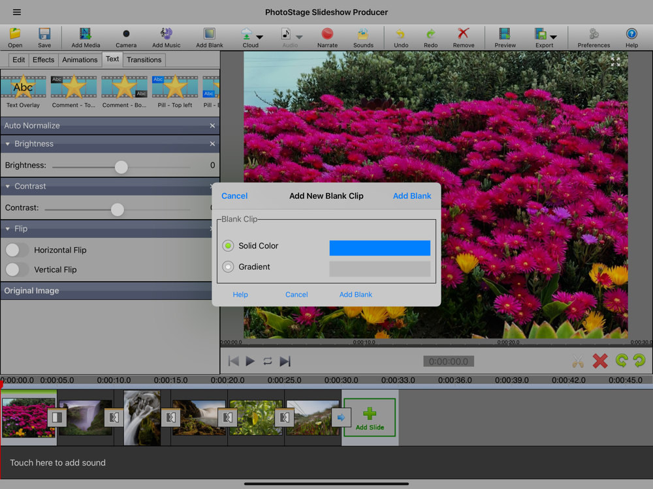Click the scissors split icon
This screenshot has height=489, width=653.
coord(578,361)
